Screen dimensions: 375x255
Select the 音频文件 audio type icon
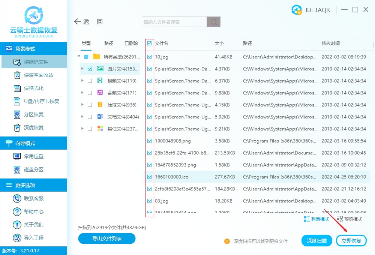(x=100, y=93)
